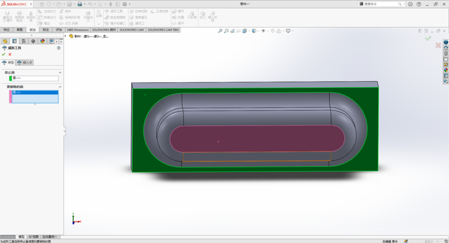
Task: Open SOLIDWORKS Resources in the task pane
Action: tap(446, 48)
